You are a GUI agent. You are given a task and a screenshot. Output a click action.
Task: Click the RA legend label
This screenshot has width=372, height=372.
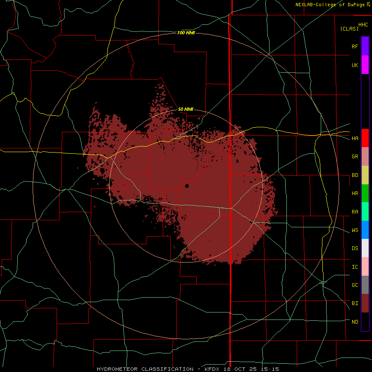click(355, 212)
